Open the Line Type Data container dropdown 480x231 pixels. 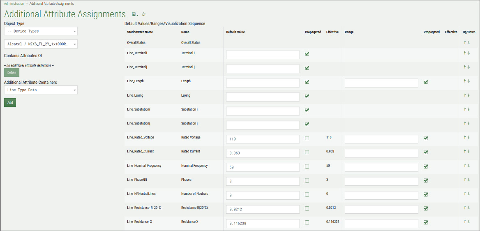pyautogui.click(x=41, y=90)
